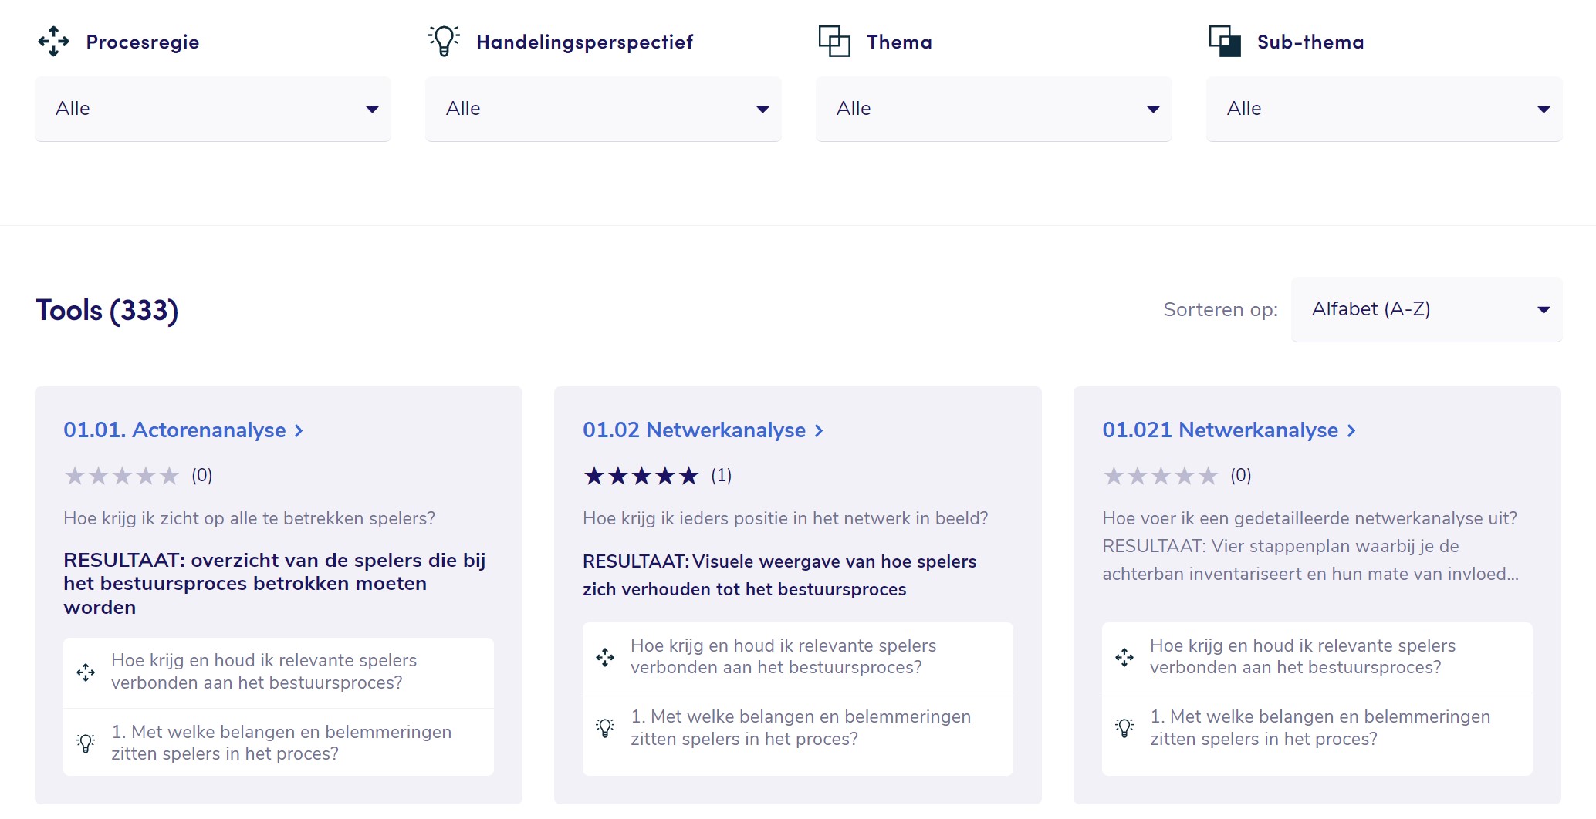Open the Thema filter dropdown

point(994,109)
